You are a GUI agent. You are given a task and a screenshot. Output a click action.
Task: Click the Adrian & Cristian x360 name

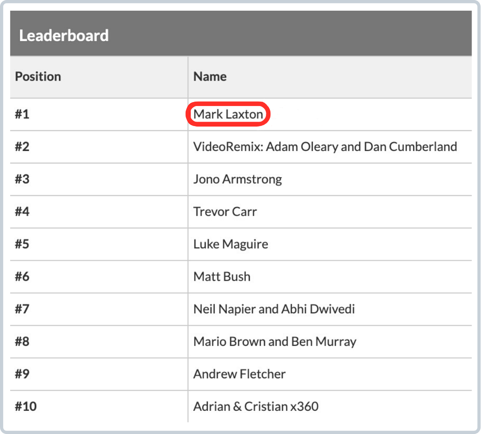coord(256,406)
